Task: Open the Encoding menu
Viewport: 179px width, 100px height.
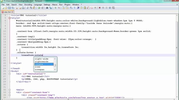Action: tap(28, 5)
